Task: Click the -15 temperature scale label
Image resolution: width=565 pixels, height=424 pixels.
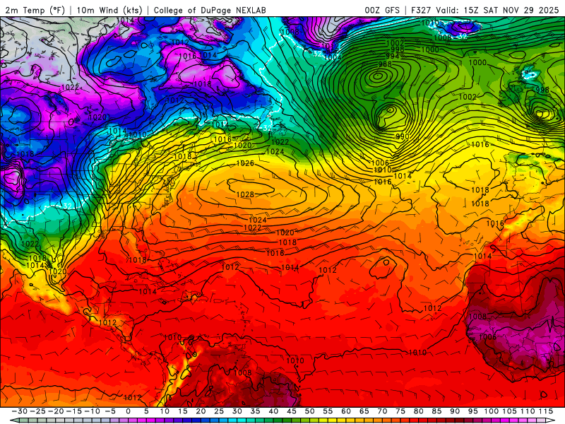Action: pos(74,411)
